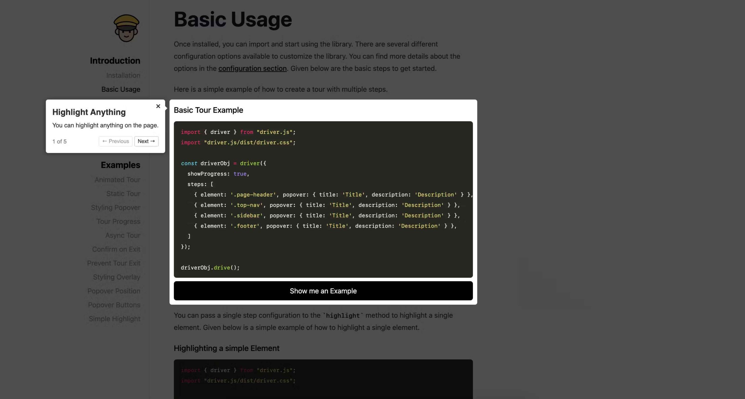The height and width of the screenshot is (399, 745).
Task: Open Tour Progress example
Action: 118,221
